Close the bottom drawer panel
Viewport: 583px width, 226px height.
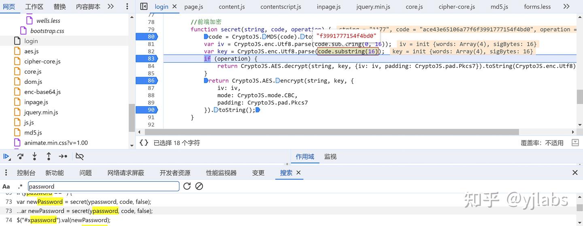click(575, 173)
